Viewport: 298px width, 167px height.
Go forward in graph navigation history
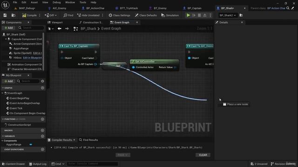pyautogui.click(x=67, y=29)
